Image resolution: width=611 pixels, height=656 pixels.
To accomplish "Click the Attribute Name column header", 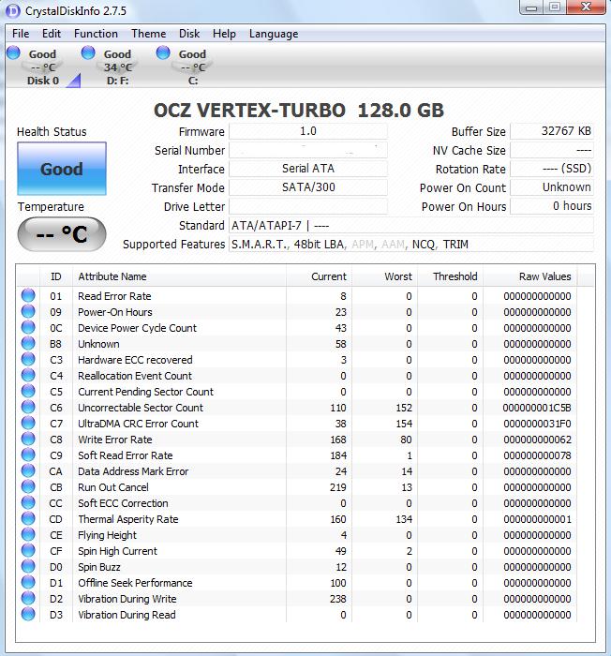I will (179, 276).
